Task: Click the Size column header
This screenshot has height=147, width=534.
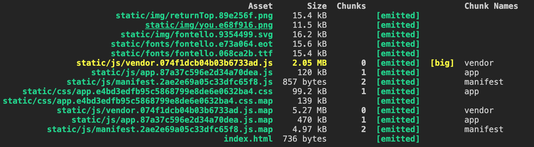Action: point(317,6)
